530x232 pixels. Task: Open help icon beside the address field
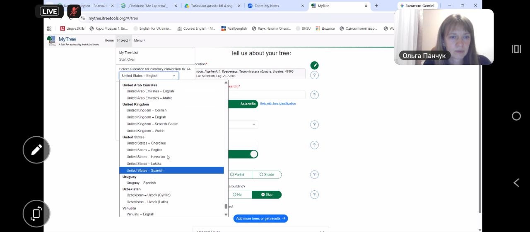[x=315, y=75]
